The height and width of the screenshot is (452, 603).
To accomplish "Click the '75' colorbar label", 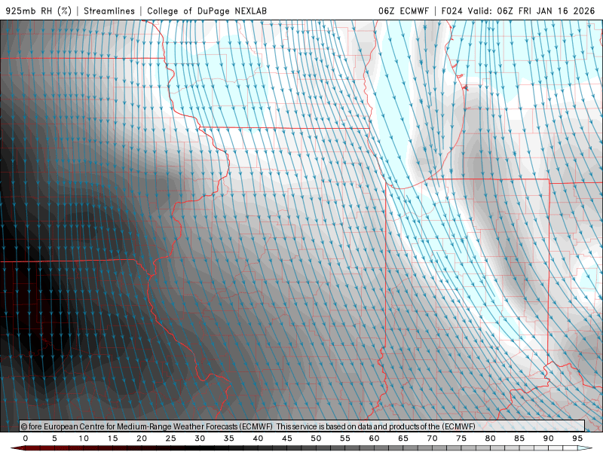I will click(461, 438).
